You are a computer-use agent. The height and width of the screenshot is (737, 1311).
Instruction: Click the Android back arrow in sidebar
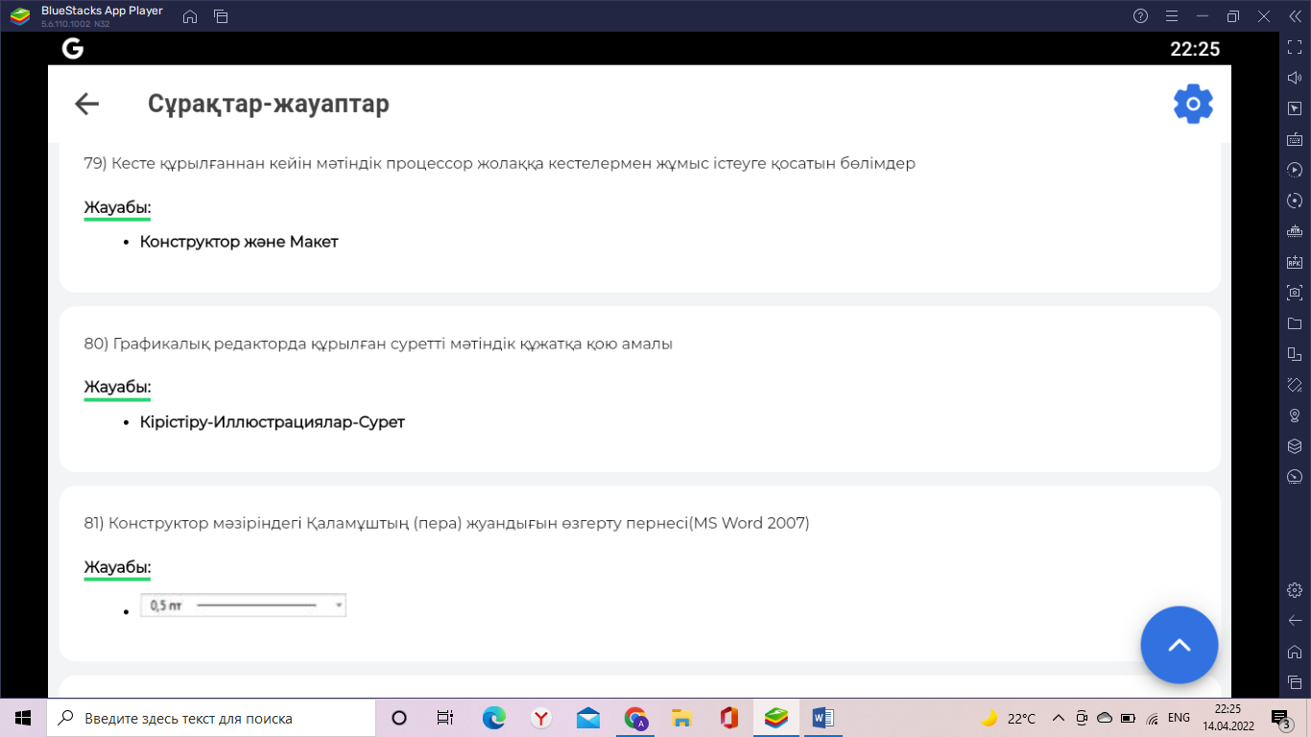point(1295,620)
